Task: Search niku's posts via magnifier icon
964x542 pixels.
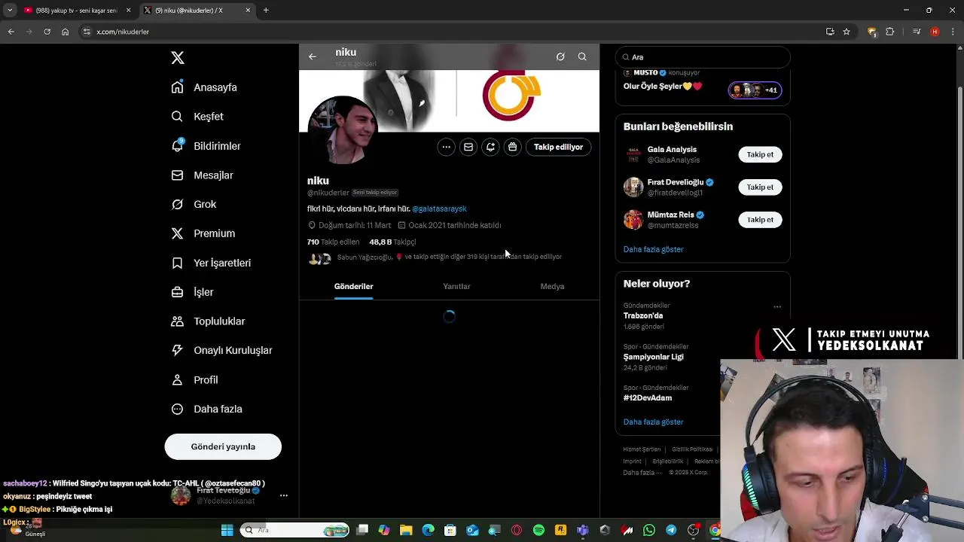Action: click(x=582, y=56)
